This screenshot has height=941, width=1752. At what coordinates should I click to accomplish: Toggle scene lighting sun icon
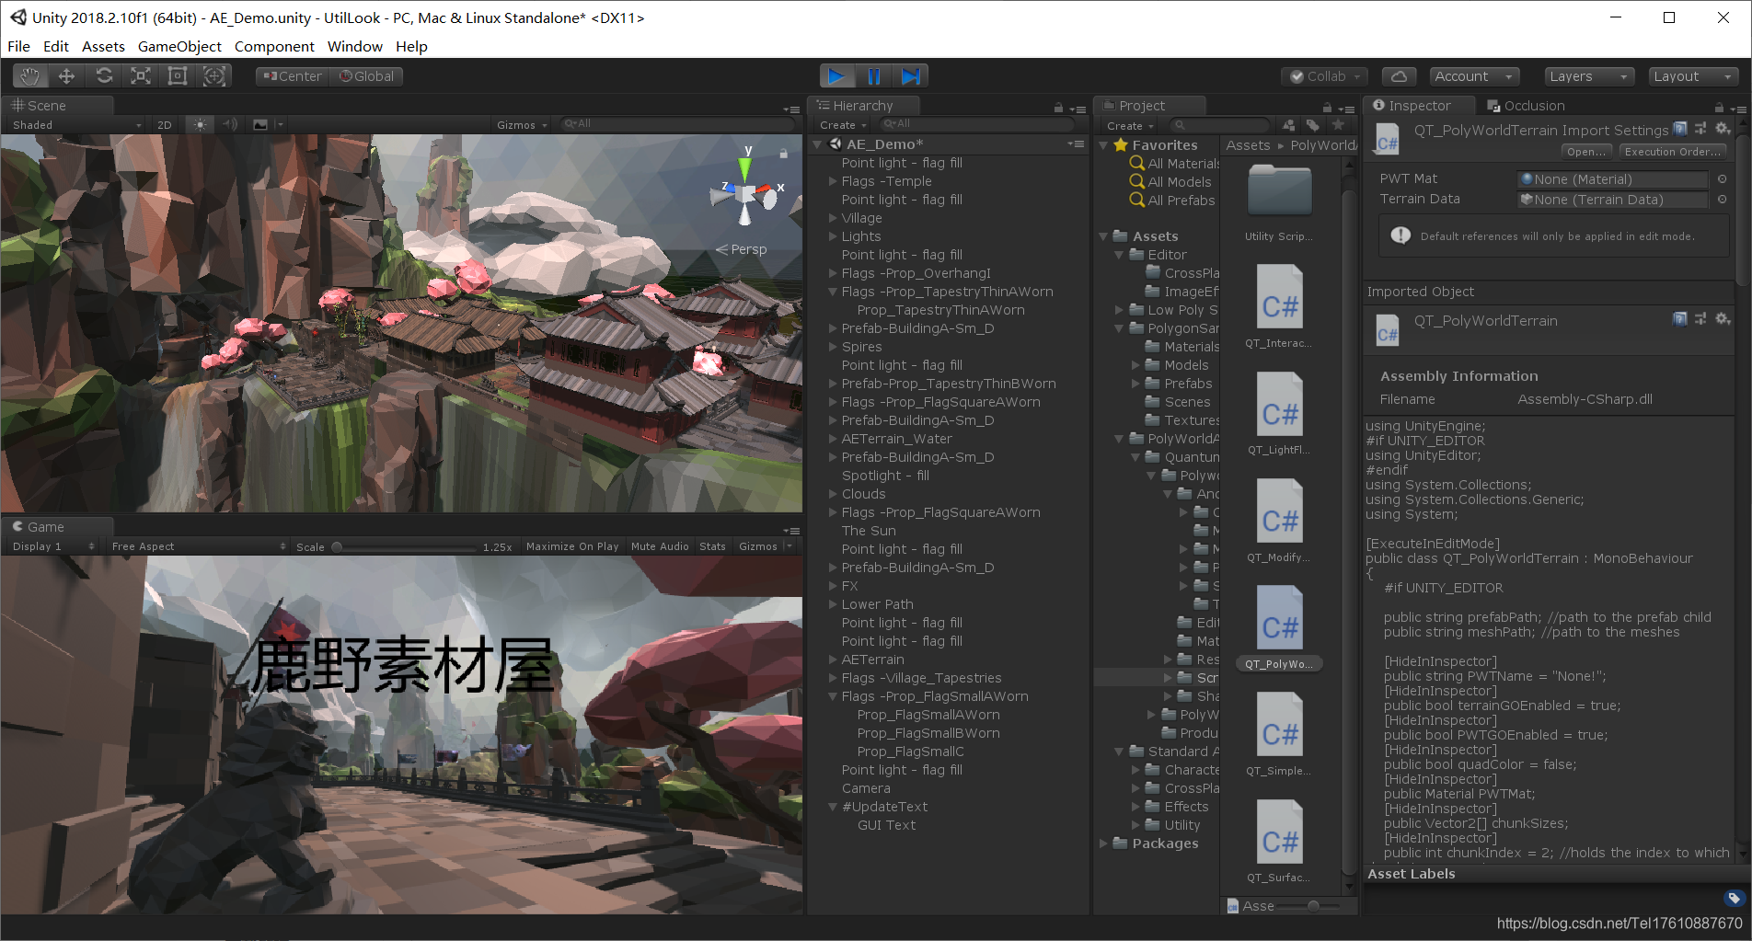[200, 124]
